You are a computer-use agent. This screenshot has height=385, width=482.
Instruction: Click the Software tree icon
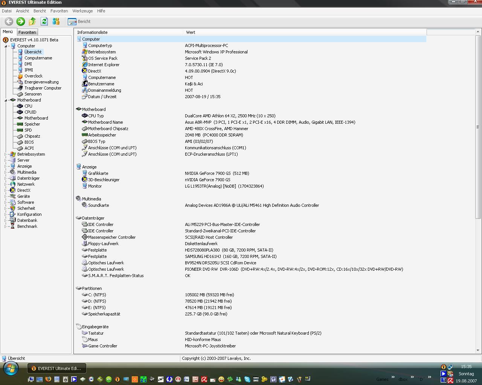click(x=13, y=202)
